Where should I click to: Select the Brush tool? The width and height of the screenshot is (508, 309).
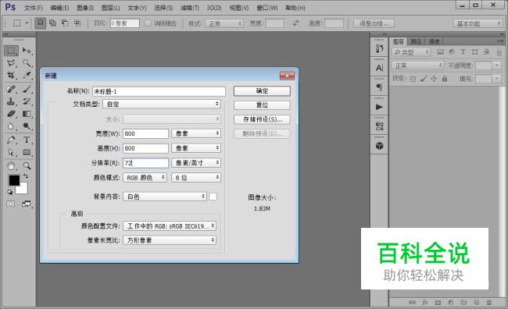tap(27, 89)
